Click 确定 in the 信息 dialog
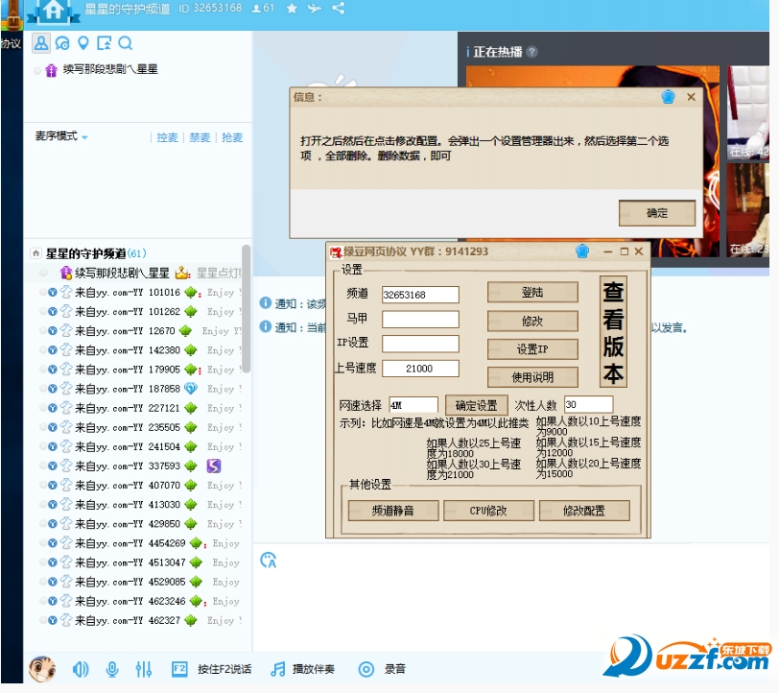Viewport: 779px width, 693px height. click(657, 213)
